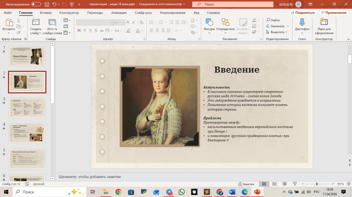352x197 pixels.
Task: Click the search box Поиск in title bar
Action: (233, 4)
